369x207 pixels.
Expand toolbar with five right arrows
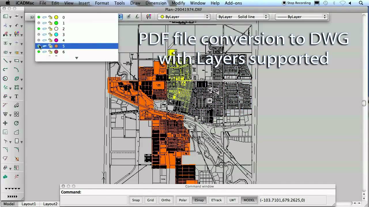12,197
